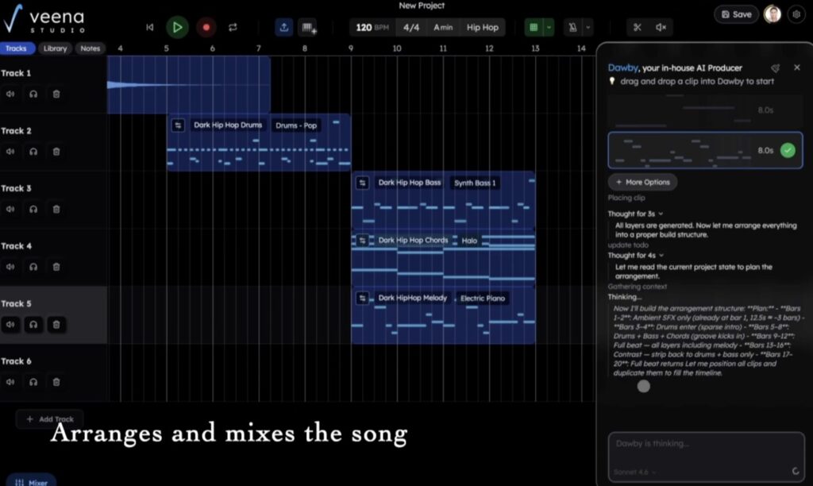The width and height of the screenshot is (813, 486).
Task: Solo Track 3 with headphones icon
Action: click(x=33, y=209)
